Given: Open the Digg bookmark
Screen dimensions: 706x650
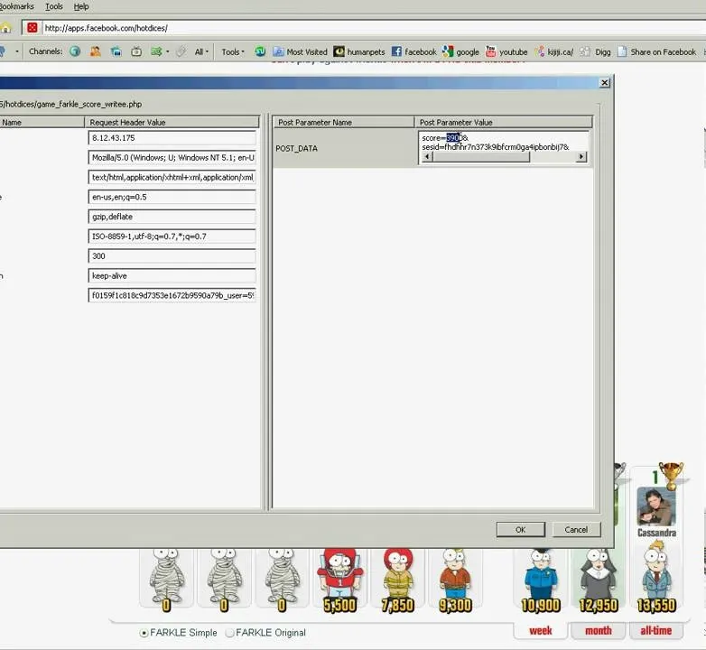Looking at the screenshot, I should [595, 51].
